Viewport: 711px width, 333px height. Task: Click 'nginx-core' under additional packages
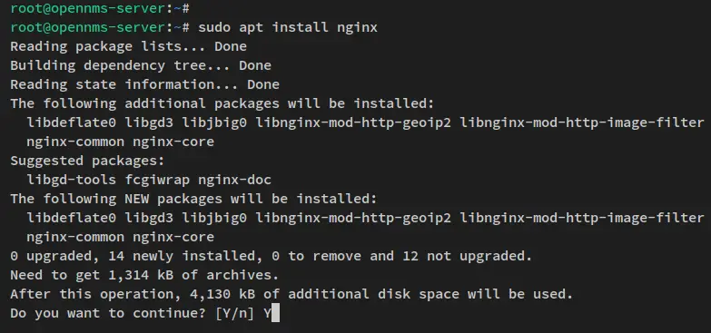173,142
